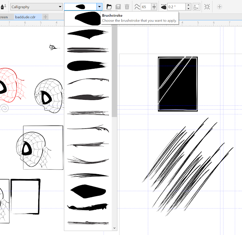Choose the wedge brushstroke with frayed tip
The width and height of the screenshot is (242, 235).
[x=88, y=34]
